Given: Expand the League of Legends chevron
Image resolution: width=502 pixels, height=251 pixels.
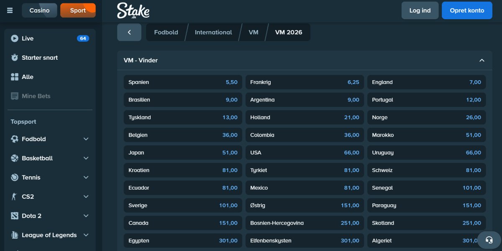Looking at the screenshot, I should (x=86, y=235).
